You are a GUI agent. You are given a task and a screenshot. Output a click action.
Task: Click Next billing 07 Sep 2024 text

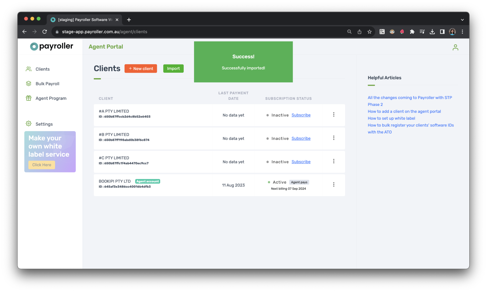point(288,189)
